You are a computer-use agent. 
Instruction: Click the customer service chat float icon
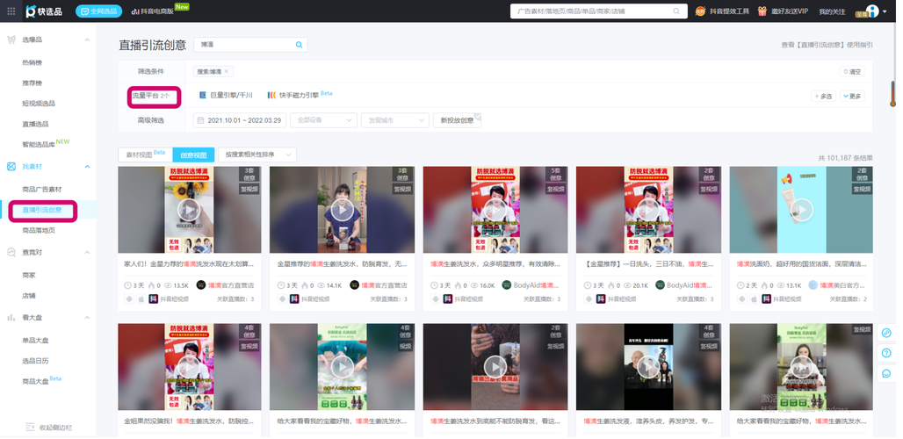[886, 373]
